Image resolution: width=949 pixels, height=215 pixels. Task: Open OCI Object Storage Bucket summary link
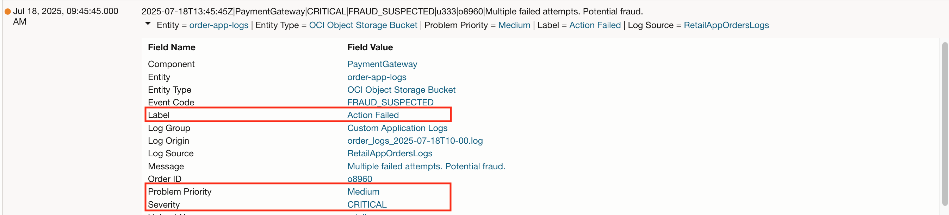363,25
